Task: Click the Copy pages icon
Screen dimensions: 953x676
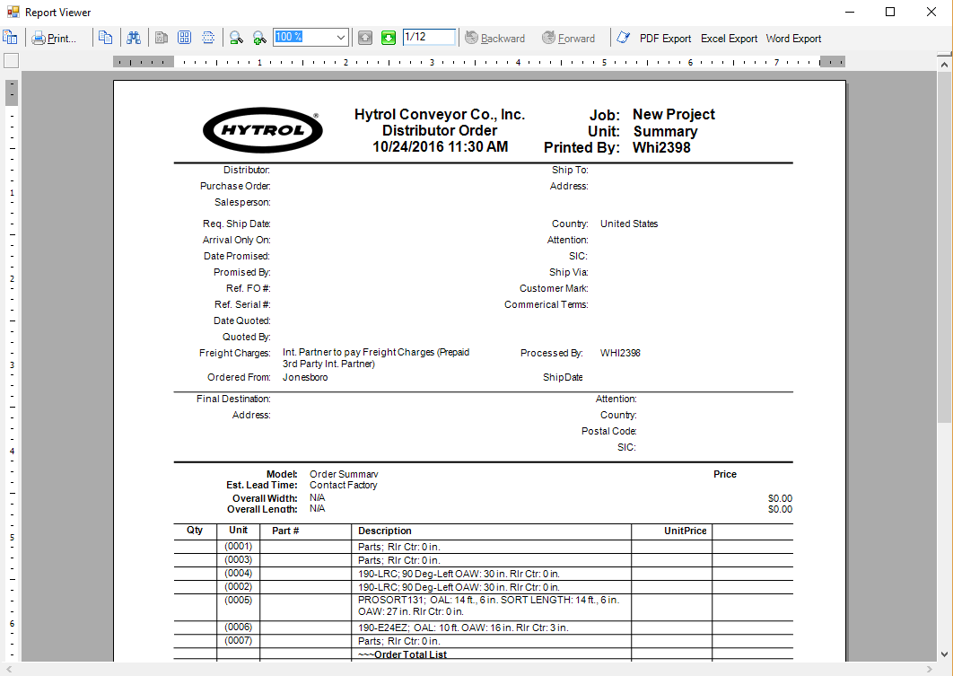Action: point(105,38)
